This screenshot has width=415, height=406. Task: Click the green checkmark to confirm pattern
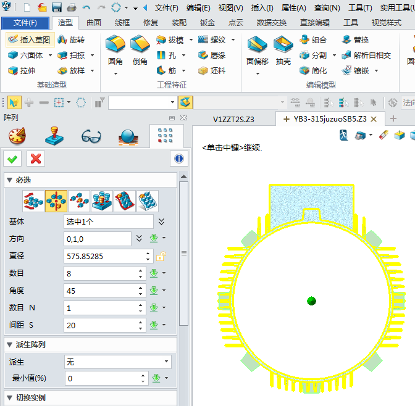[x=12, y=159]
